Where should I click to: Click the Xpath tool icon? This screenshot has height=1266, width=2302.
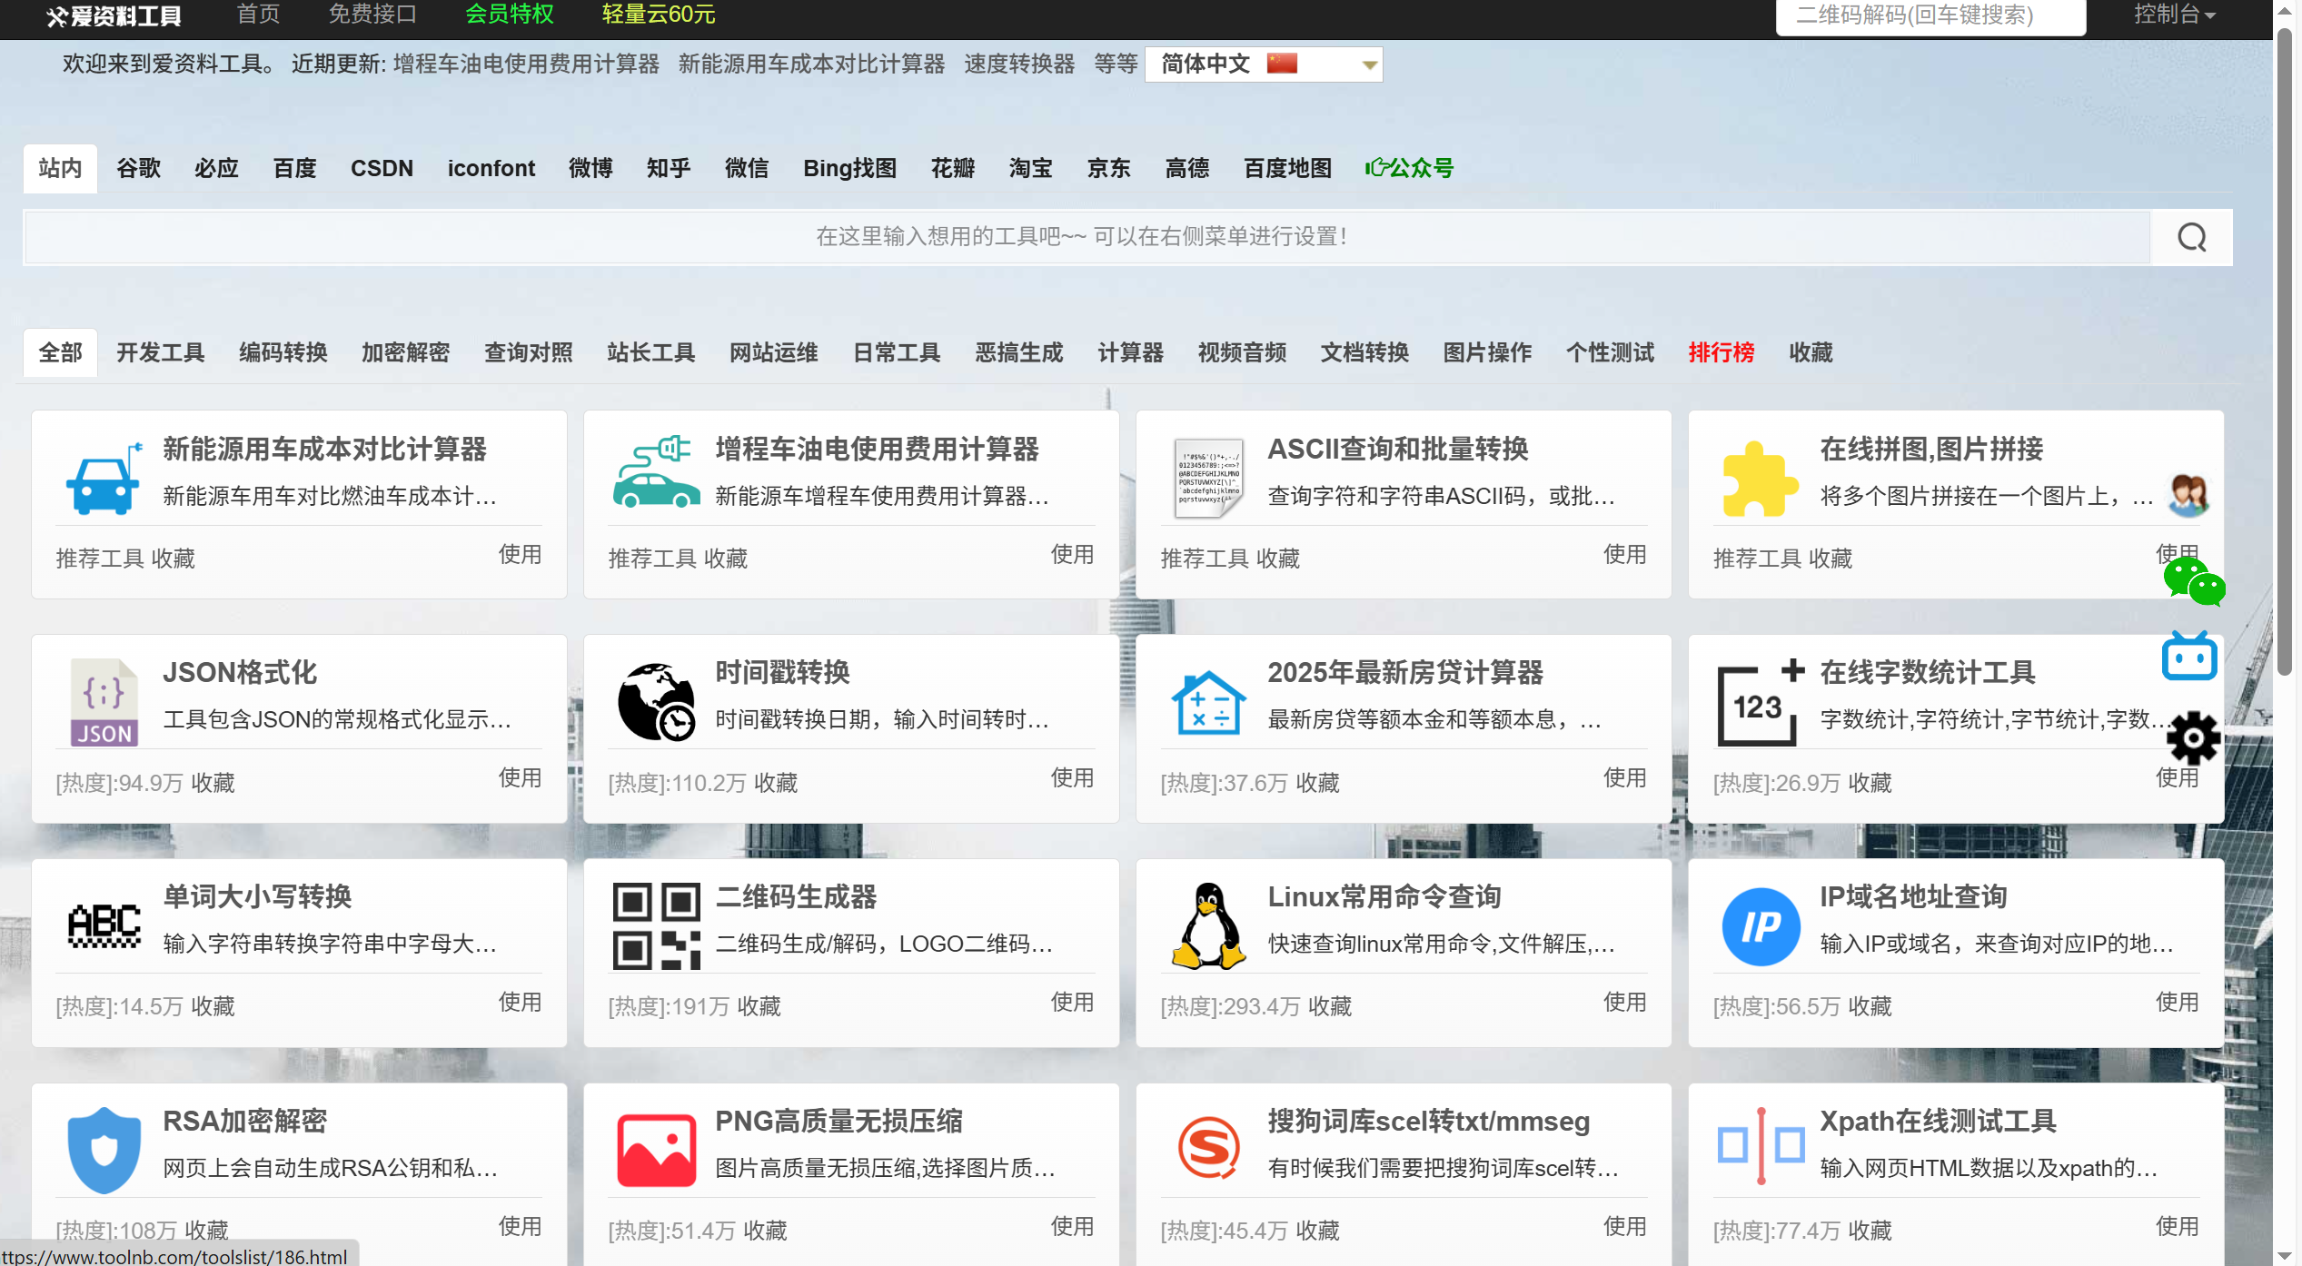click(1760, 1146)
